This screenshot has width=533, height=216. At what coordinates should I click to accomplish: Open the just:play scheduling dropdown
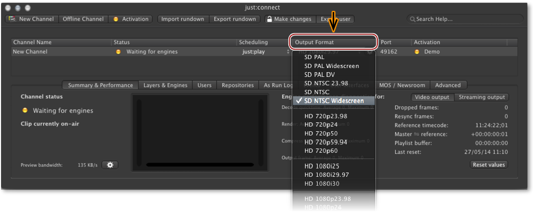tap(266, 52)
